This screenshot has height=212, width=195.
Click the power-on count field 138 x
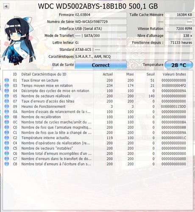pyautogui.click(x=178, y=36)
